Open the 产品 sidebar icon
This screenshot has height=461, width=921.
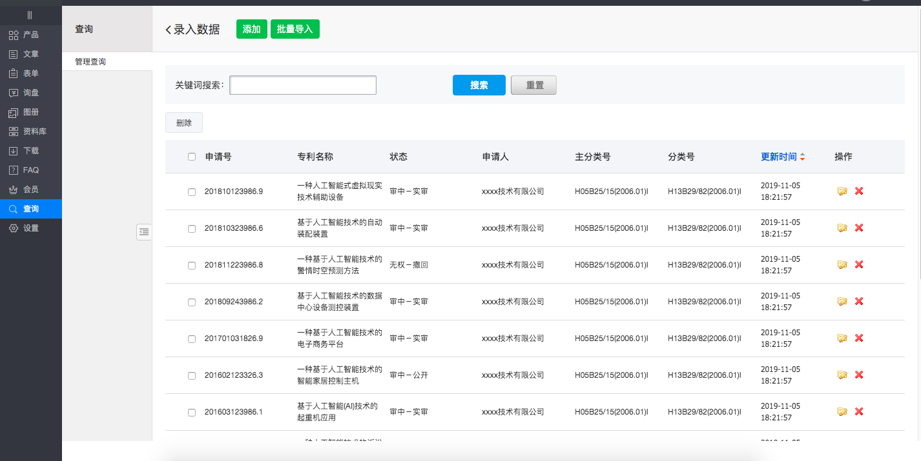click(x=14, y=35)
